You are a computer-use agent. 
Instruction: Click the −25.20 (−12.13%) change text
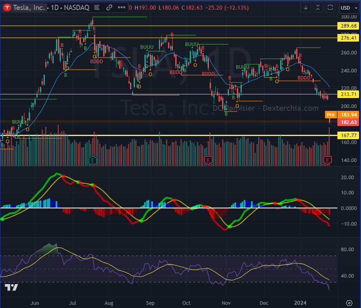click(x=227, y=8)
